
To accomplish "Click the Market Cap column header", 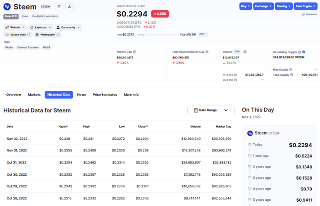I will tap(224, 126).
